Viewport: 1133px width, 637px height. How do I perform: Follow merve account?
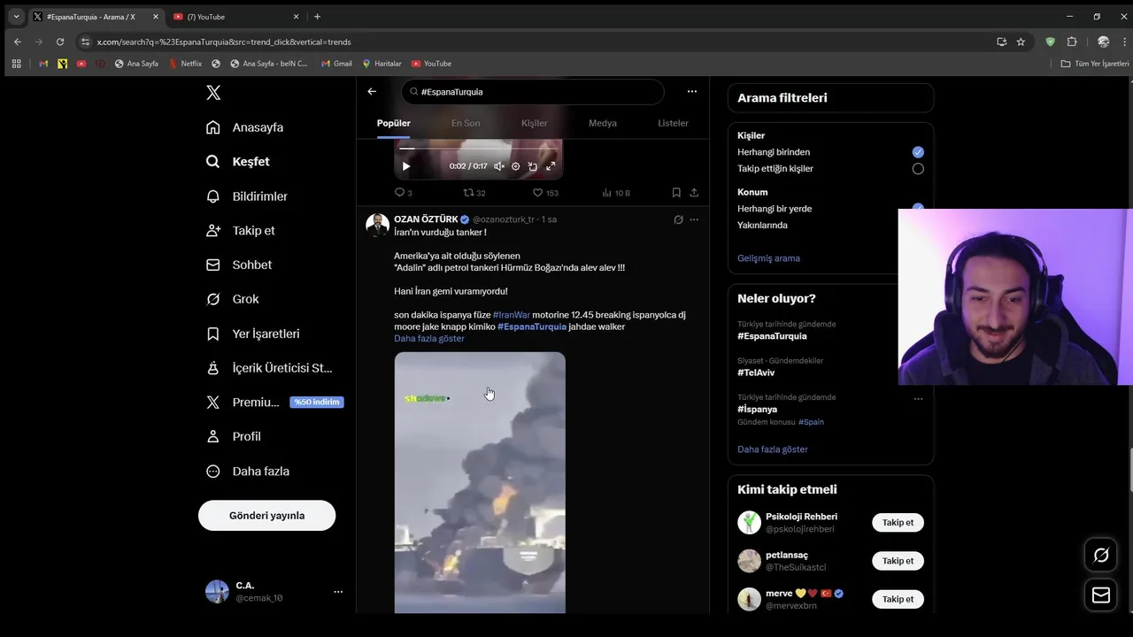[898, 599]
